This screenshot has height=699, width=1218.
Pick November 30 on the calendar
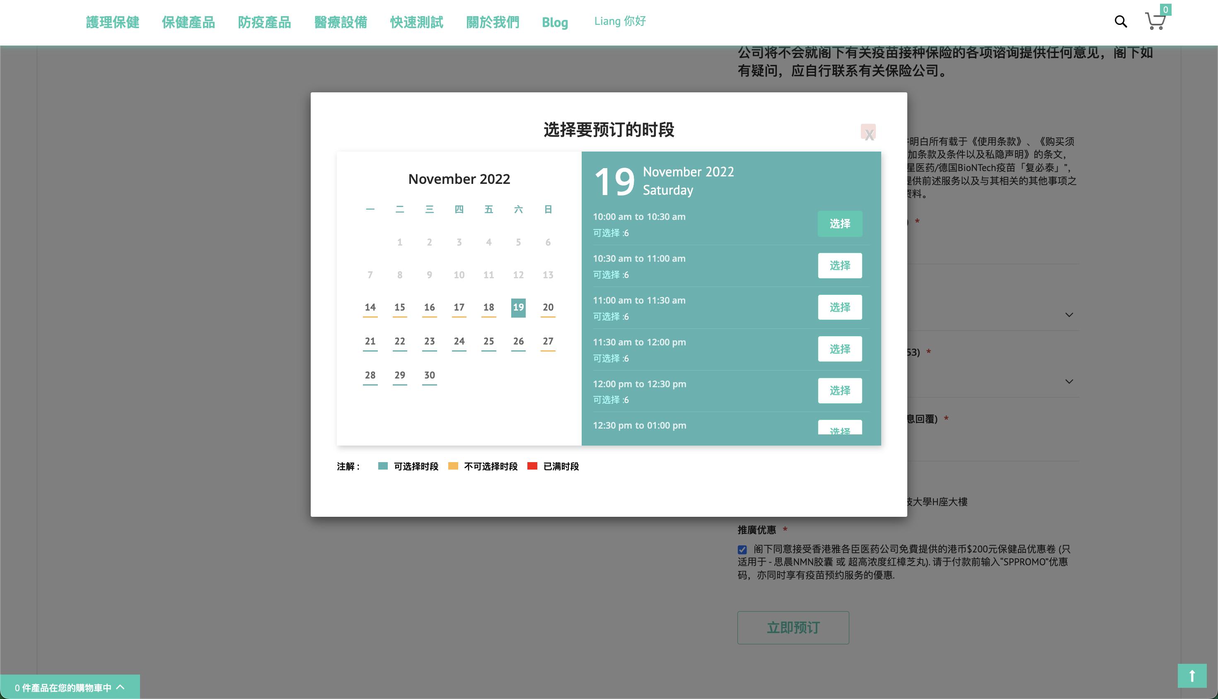click(429, 376)
